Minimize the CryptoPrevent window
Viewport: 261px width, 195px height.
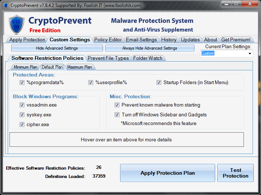[x=226, y=4]
